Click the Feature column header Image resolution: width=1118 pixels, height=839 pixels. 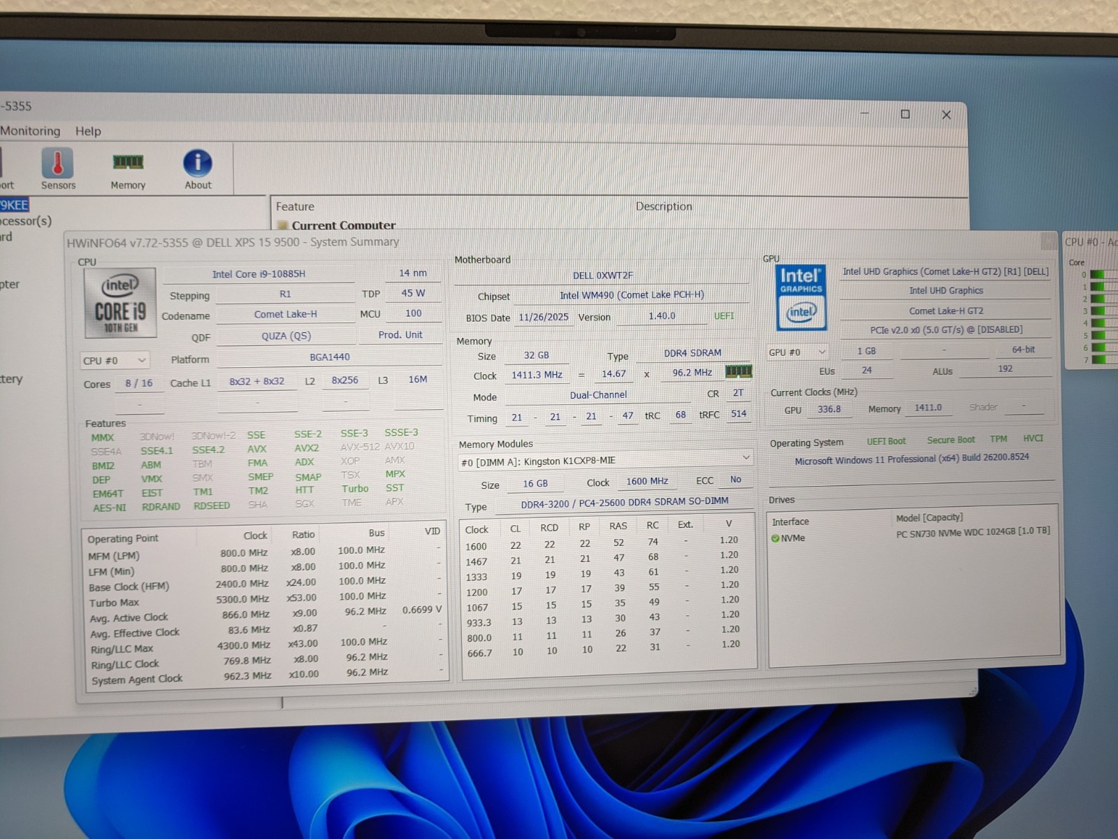tap(295, 207)
